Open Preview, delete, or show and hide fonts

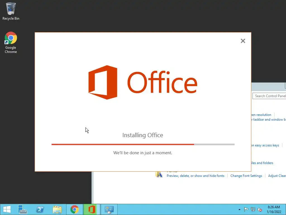point(196,176)
